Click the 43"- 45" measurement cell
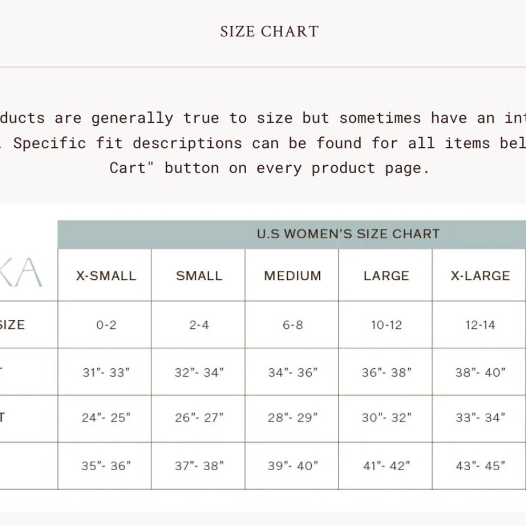The width and height of the screenshot is (526, 526). [480, 466]
